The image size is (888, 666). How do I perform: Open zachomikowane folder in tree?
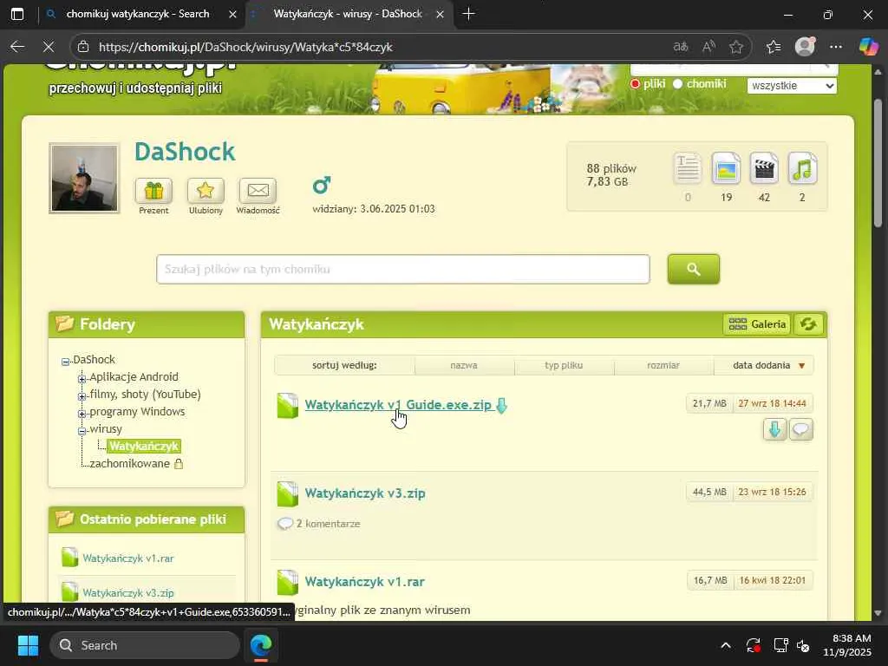(130, 464)
